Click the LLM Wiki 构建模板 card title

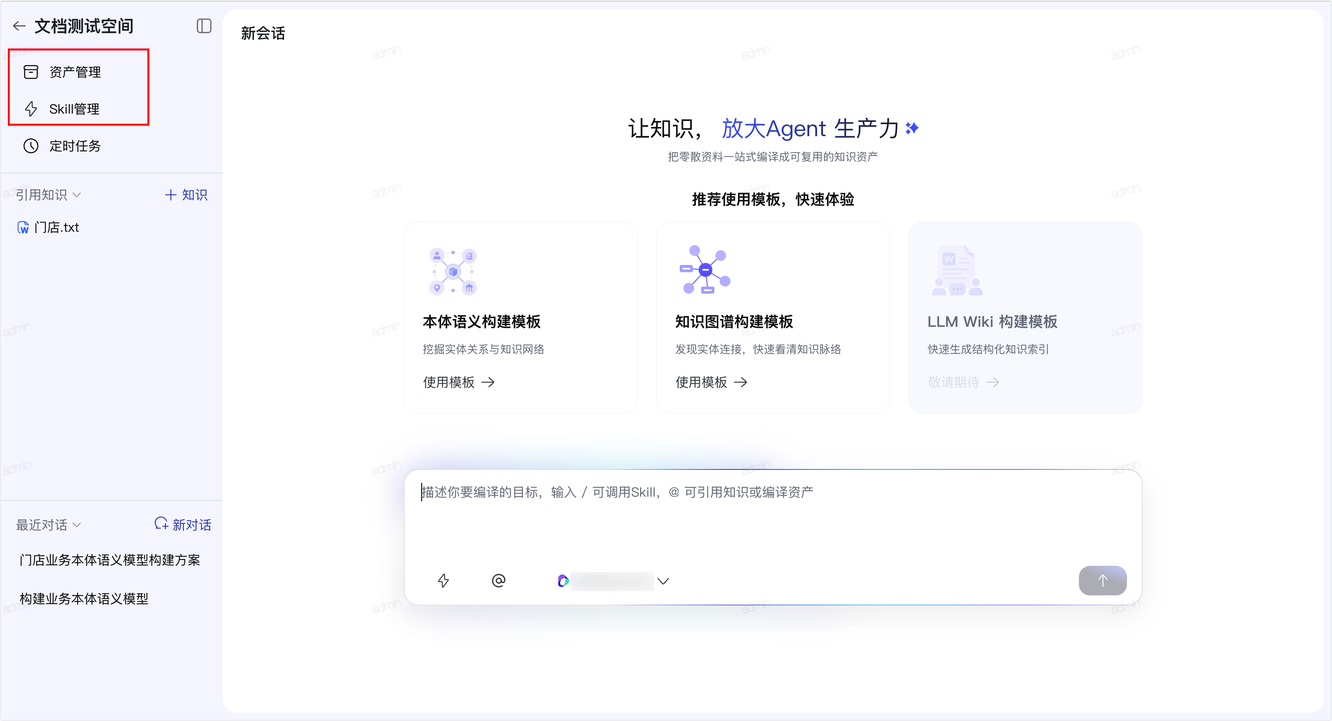point(992,321)
